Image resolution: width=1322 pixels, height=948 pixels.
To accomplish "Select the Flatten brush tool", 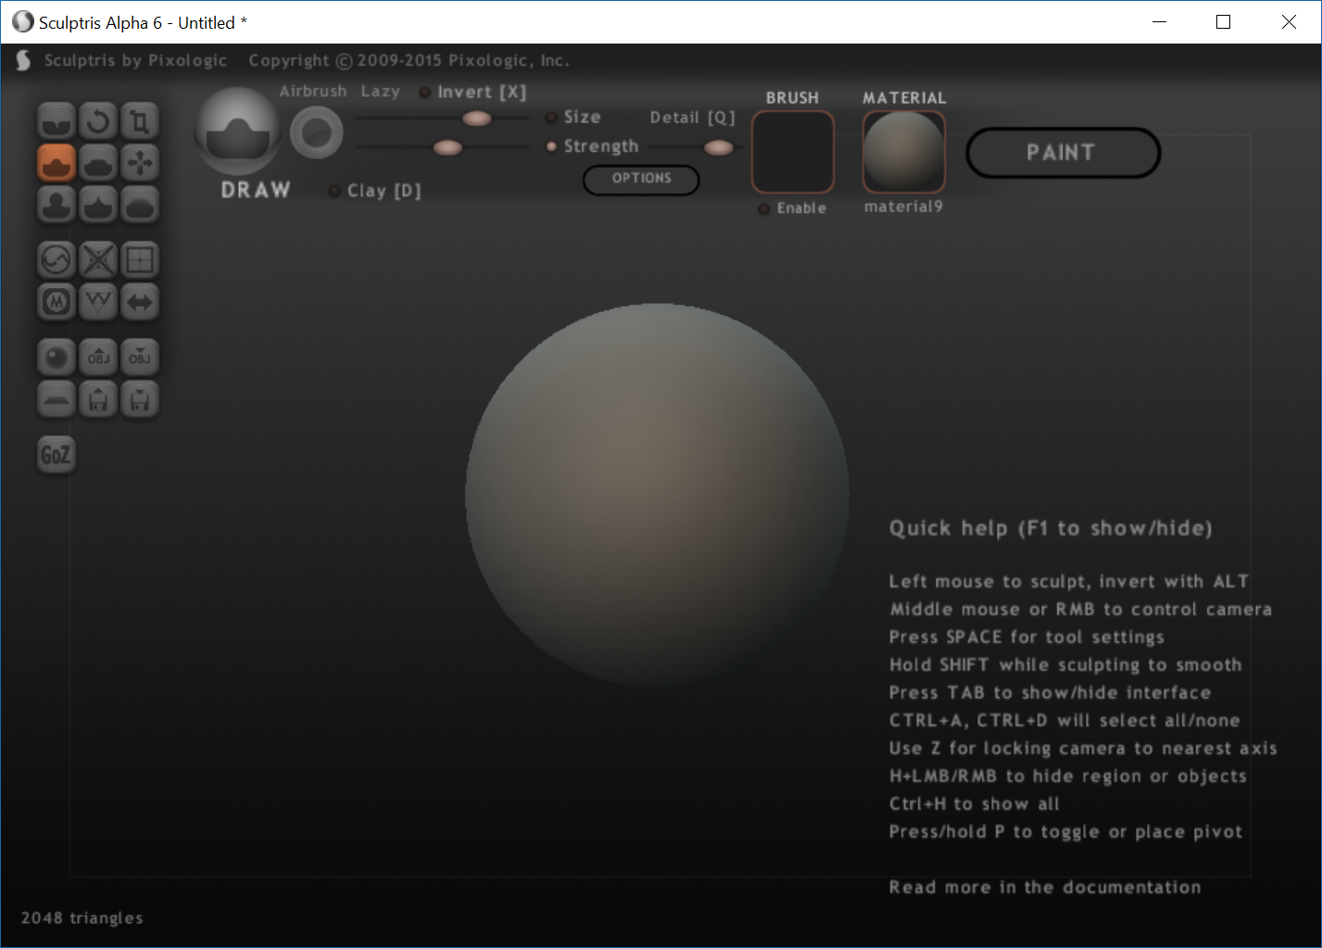I will coord(98,162).
